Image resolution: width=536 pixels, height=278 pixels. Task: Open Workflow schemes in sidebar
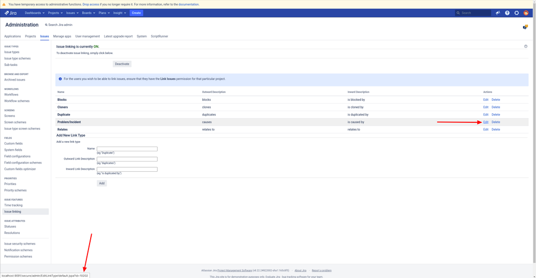(x=17, y=101)
